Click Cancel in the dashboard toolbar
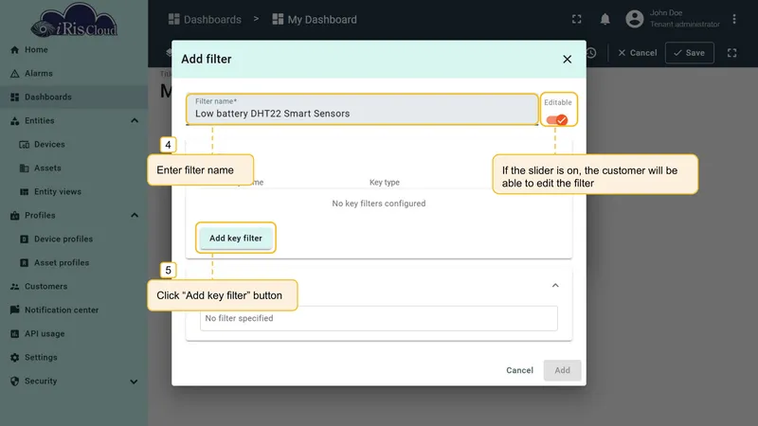The width and height of the screenshot is (758, 426). tap(637, 53)
